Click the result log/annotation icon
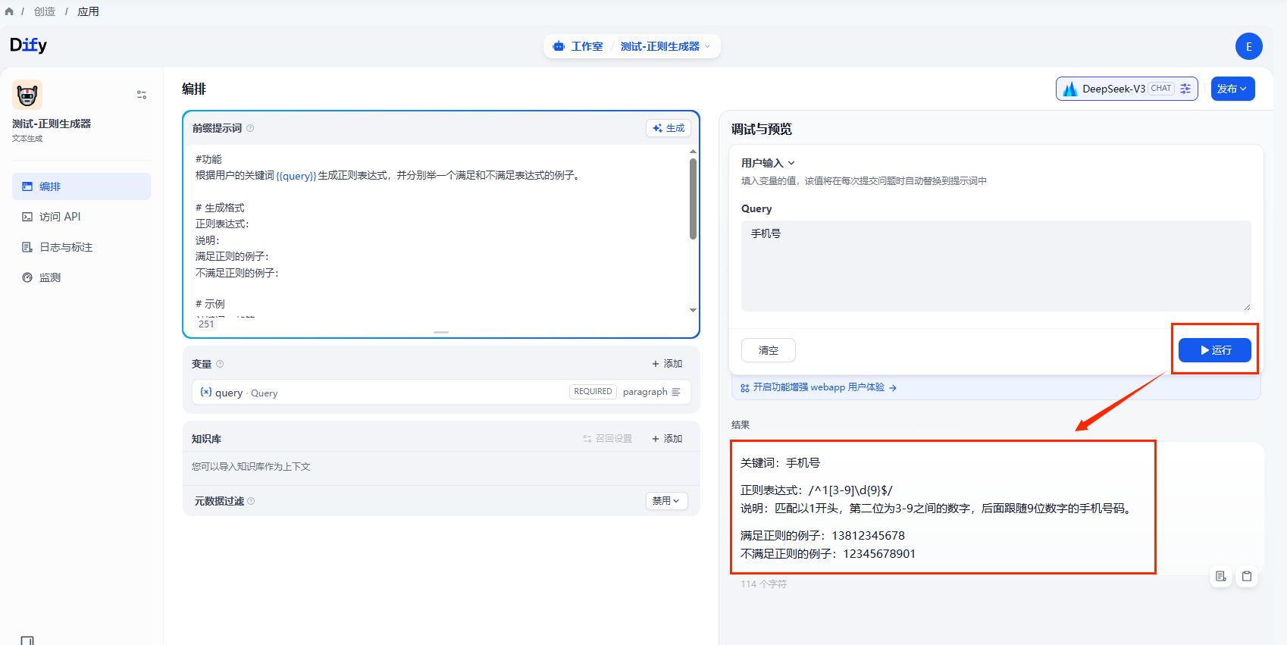The image size is (1287, 645). (x=1221, y=577)
